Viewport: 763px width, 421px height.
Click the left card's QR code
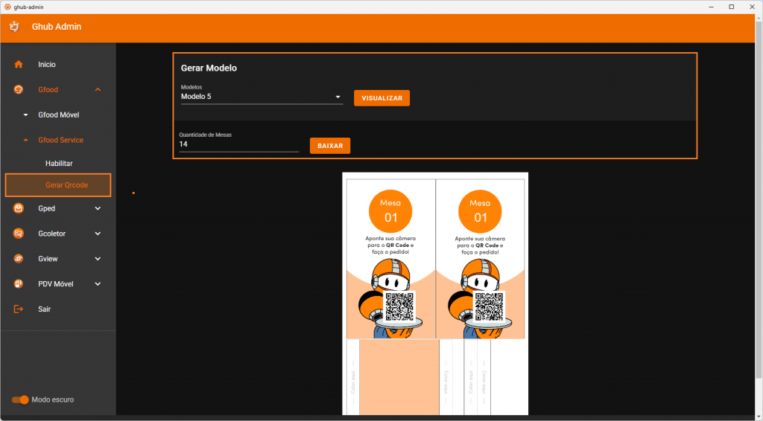pyautogui.click(x=399, y=306)
